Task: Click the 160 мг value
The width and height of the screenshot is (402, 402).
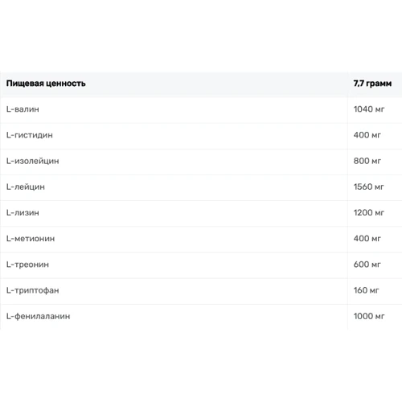Action: point(366,290)
